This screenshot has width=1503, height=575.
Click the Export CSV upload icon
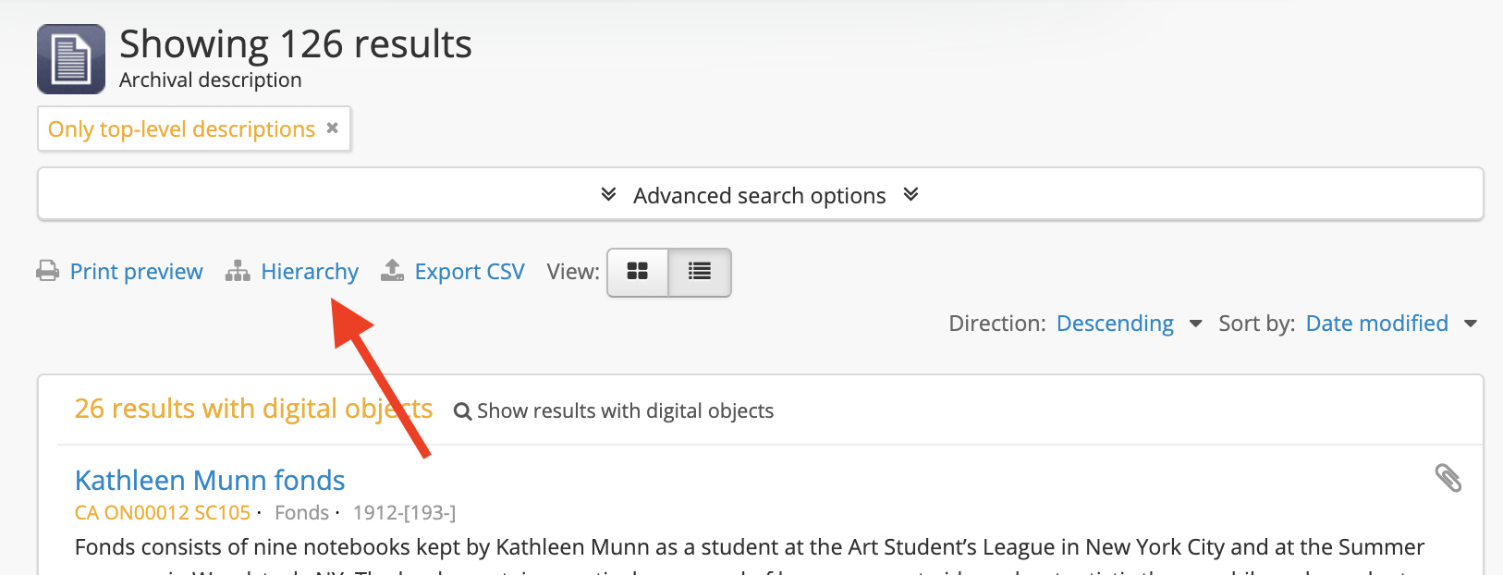[392, 271]
